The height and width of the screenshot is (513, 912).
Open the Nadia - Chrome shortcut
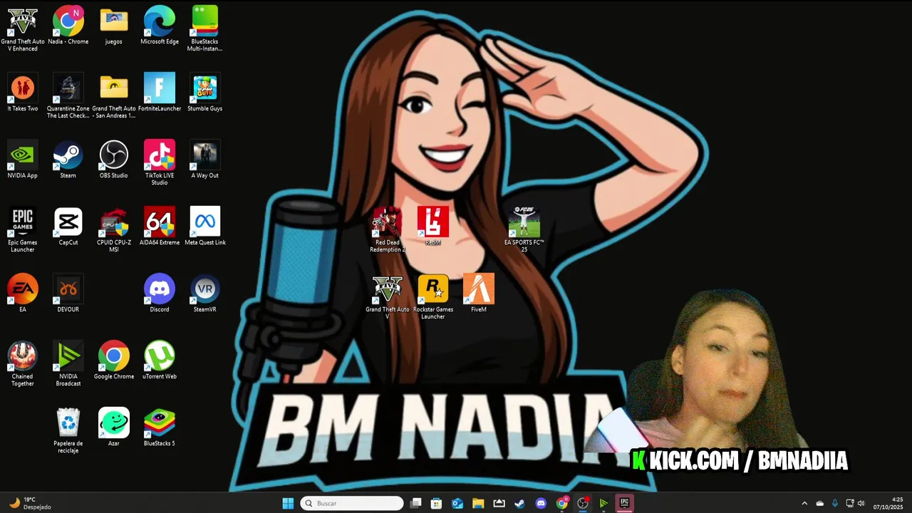click(68, 26)
